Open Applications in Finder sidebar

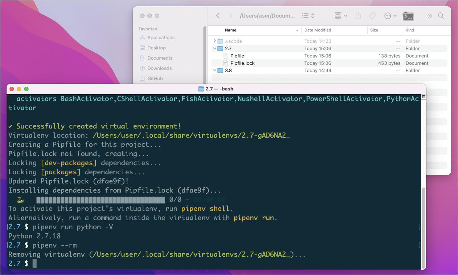161,37
